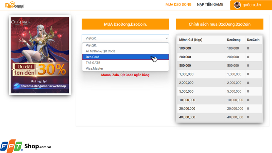Click chiendia.dzogame.vn/webshop link on banner
Screen dimensions: 272x153
(43, 86)
